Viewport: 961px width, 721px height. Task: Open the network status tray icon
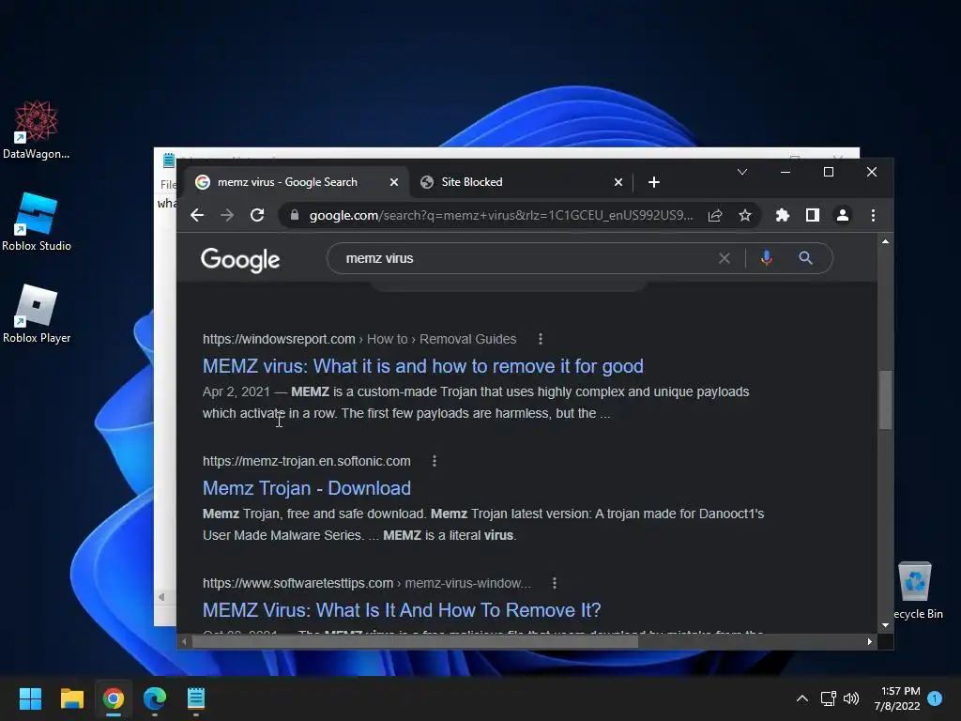pos(828,698)
